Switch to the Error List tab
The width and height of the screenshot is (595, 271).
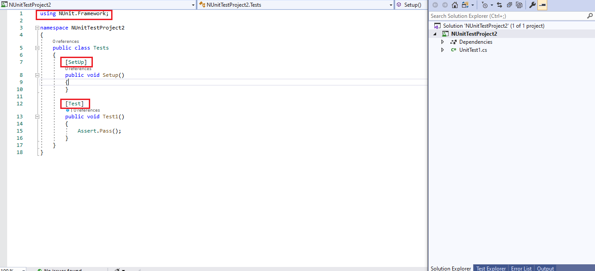coord(521,268)
